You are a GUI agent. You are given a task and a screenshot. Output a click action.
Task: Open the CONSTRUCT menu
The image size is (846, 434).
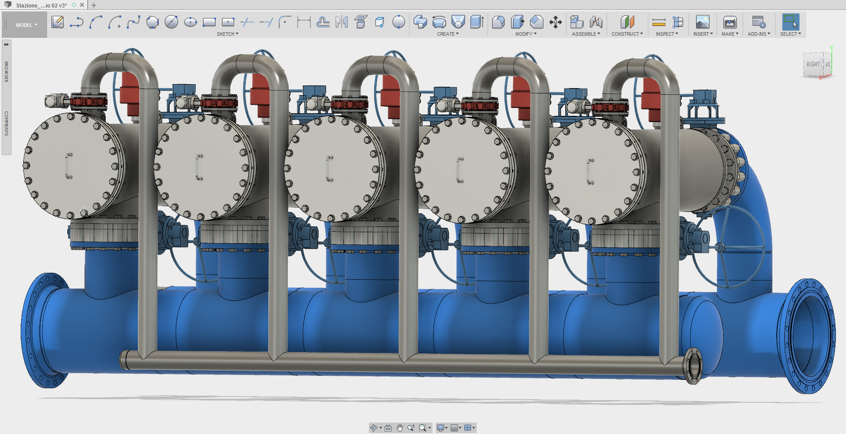pos(627,34)
